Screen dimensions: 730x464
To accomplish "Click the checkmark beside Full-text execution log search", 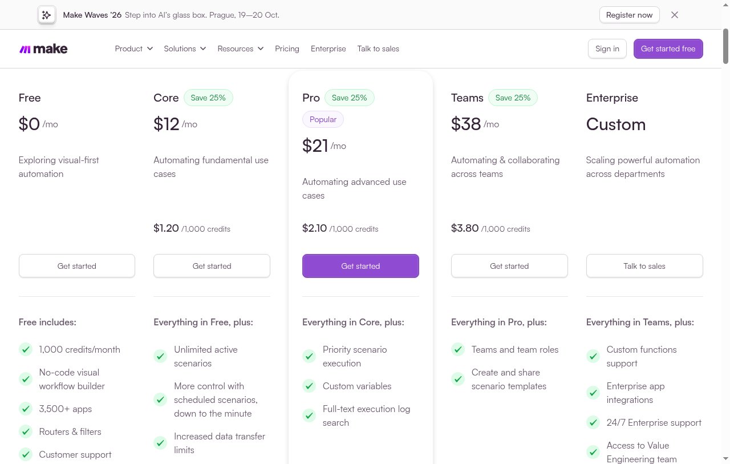I will tap(309, 415).
